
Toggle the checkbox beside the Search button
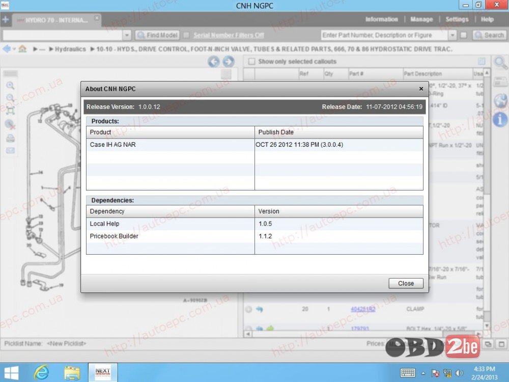point(464,35)
